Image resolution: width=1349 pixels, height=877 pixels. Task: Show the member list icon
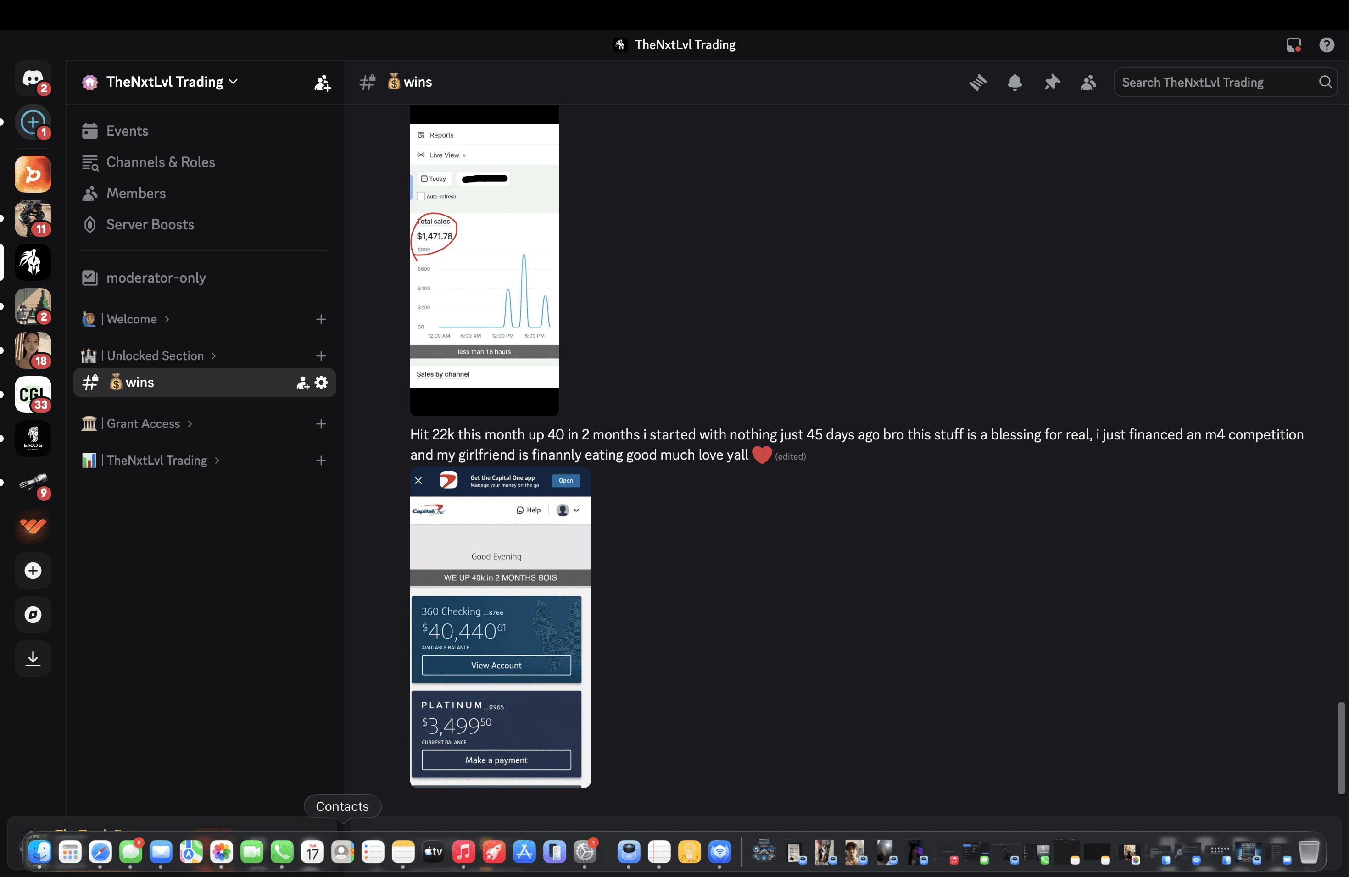1088,82
